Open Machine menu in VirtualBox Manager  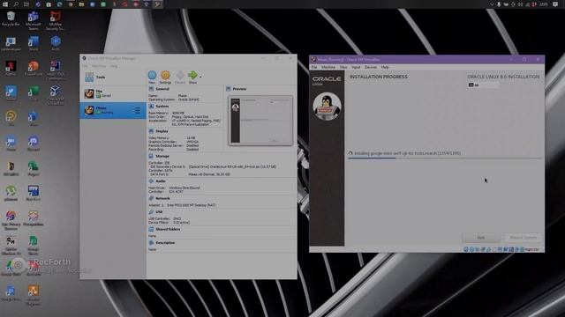pos(99,66)
